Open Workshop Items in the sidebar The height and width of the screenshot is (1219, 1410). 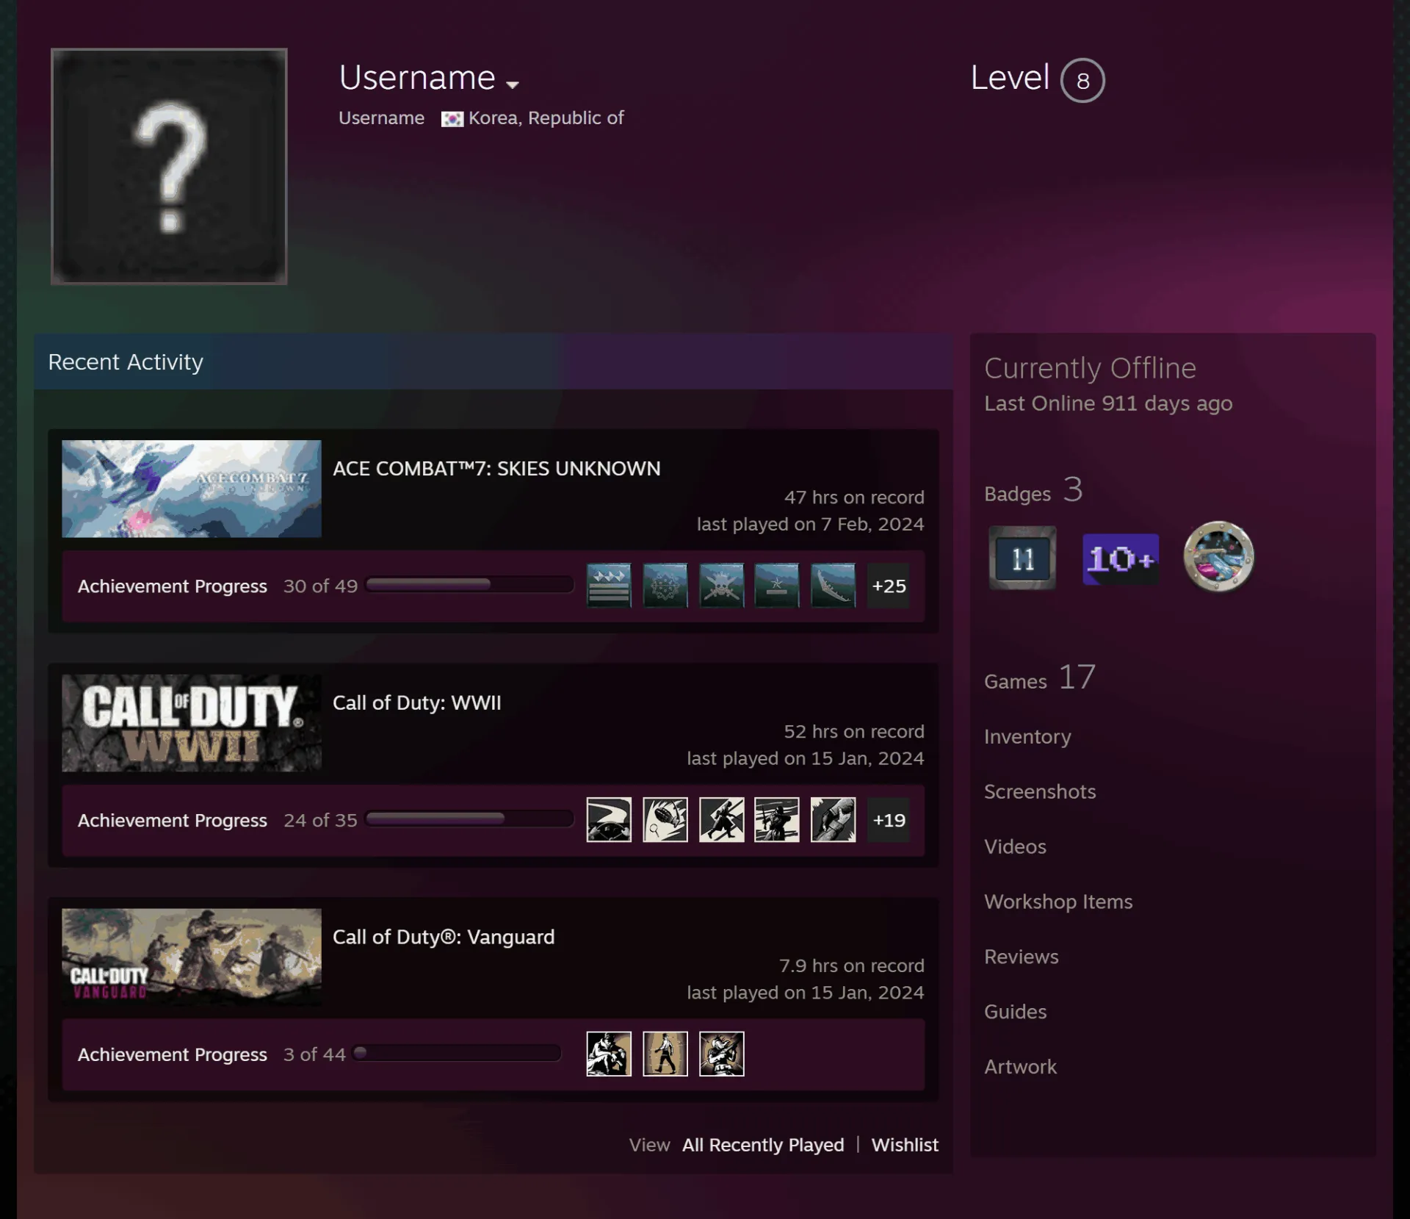pos(1058,902)
